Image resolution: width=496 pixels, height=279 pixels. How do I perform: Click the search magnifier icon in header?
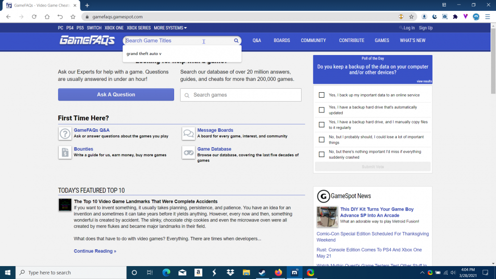[x=236, y=41]
